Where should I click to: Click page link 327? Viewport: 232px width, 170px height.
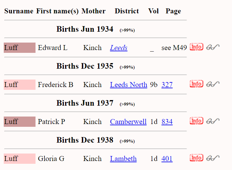[x=167, y=85]
